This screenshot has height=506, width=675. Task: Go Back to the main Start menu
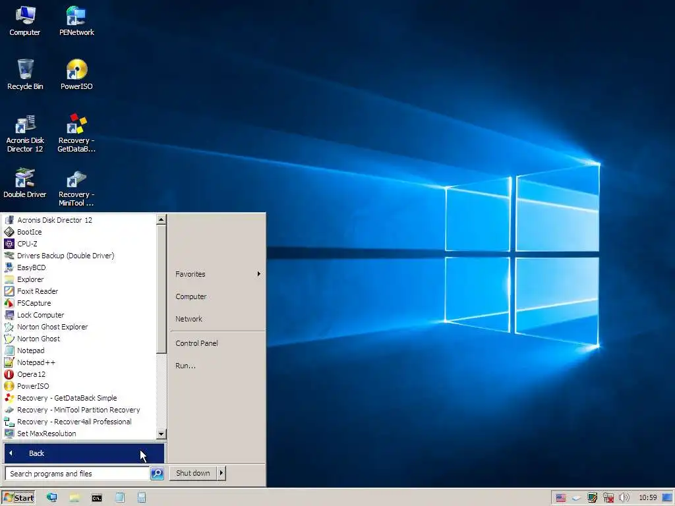coord(84,453)
